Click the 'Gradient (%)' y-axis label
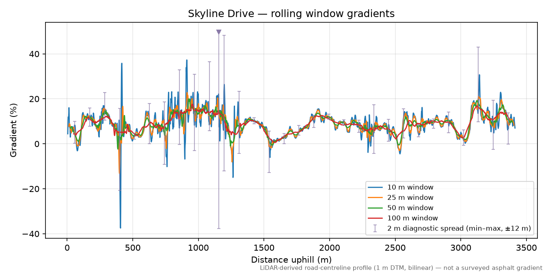548x274 pixels. pos(14,130)
